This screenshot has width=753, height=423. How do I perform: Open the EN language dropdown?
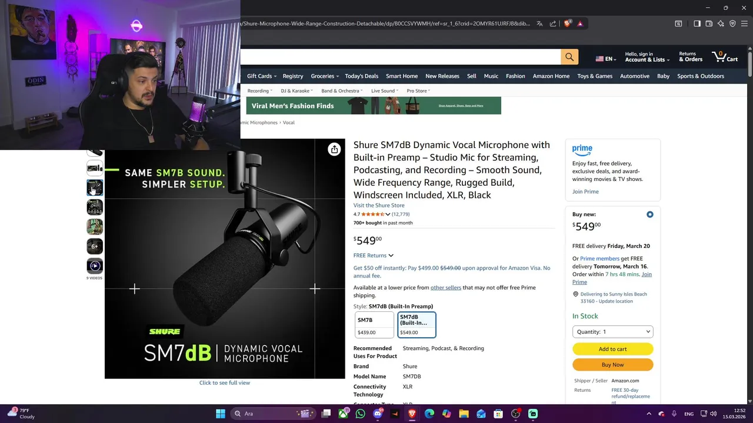coord(606,59)
